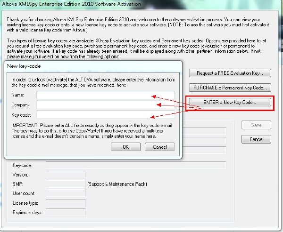Select the SMP field

[x=66, y=184]
